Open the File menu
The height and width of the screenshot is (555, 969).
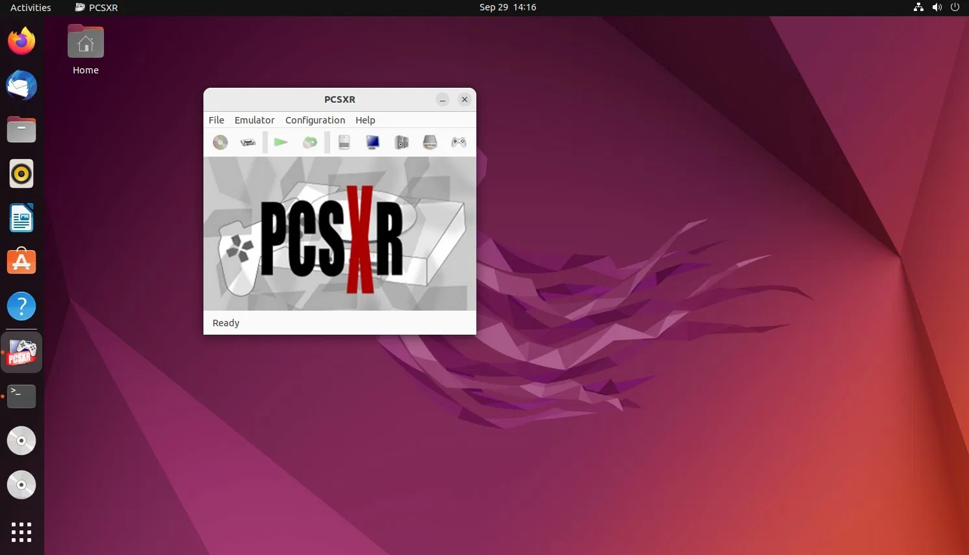[216, 120]
